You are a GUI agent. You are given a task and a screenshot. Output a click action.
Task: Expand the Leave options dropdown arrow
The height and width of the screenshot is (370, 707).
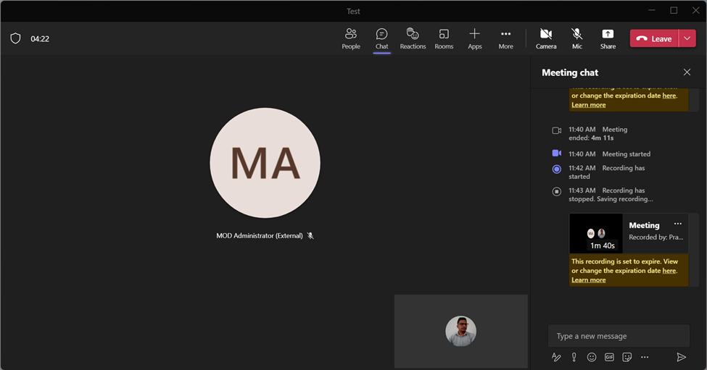tap(687, 38)
